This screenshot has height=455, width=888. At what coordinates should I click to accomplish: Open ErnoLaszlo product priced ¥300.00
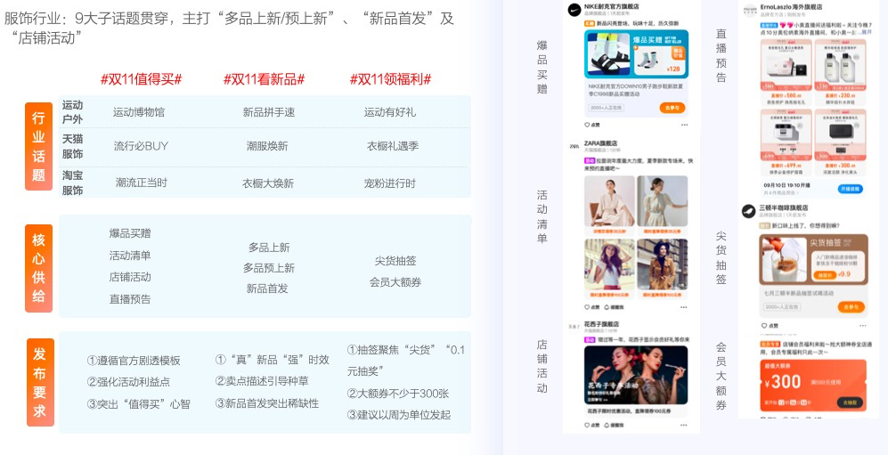pos(840,142)
